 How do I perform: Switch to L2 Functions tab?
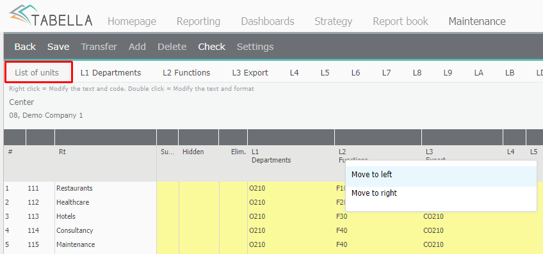tap(186, 73)
